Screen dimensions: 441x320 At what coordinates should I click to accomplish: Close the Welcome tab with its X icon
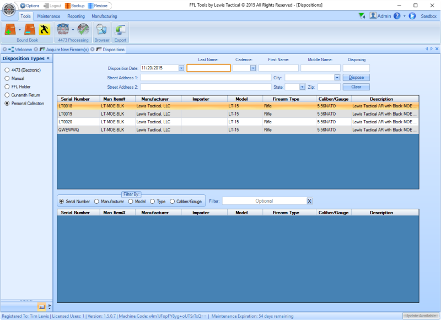(x=5, y=50)
